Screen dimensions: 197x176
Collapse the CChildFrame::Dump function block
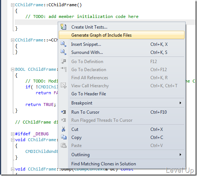[x=12, y=169]
